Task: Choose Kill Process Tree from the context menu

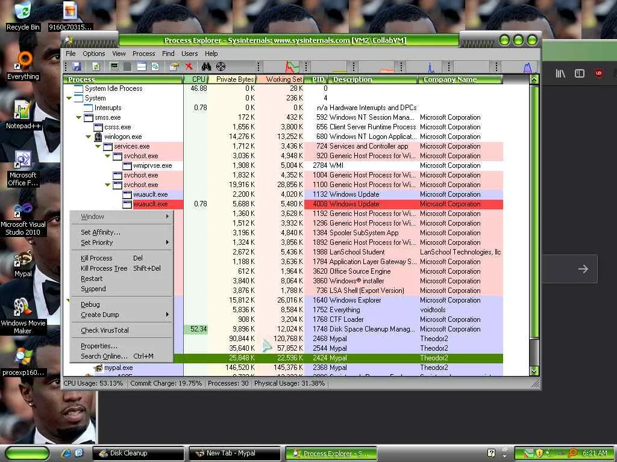Action: coord(122,268)
